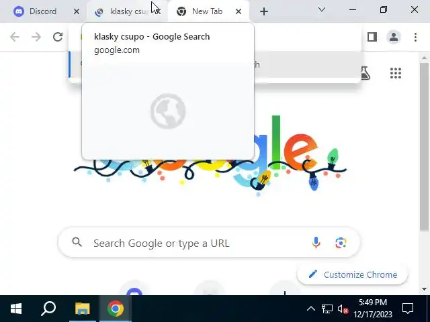The image size is (430, 322).
Task: Toggle the muted speaker volume icon
Action: point(343,309)
